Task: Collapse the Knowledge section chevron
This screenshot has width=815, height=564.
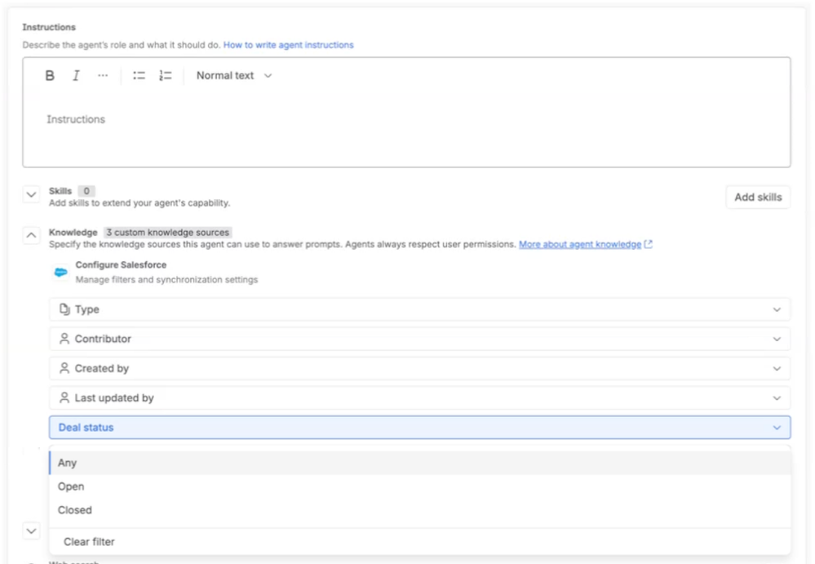Action: point(31,236)
